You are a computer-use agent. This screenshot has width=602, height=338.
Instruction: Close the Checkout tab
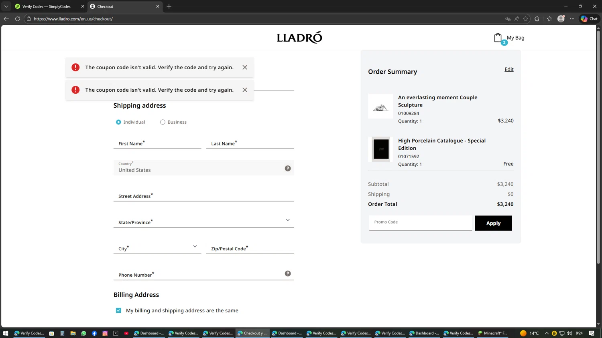point(158,6)
